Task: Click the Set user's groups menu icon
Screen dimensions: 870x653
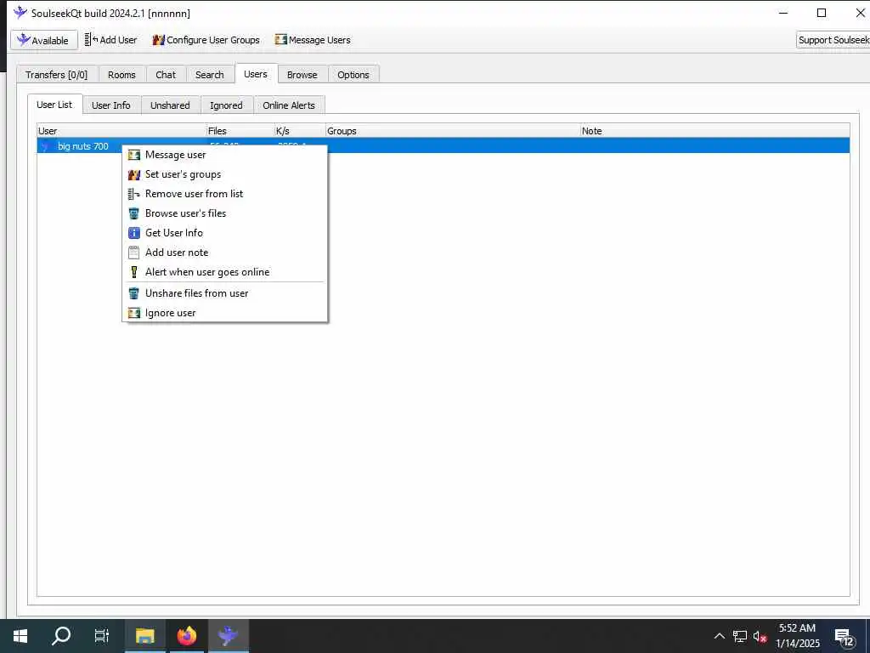Action: pyautogui.click(x=133, y=175)
